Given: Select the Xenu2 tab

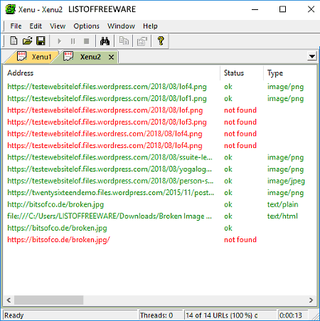Looking at the screenshot, I should point(85,57).
